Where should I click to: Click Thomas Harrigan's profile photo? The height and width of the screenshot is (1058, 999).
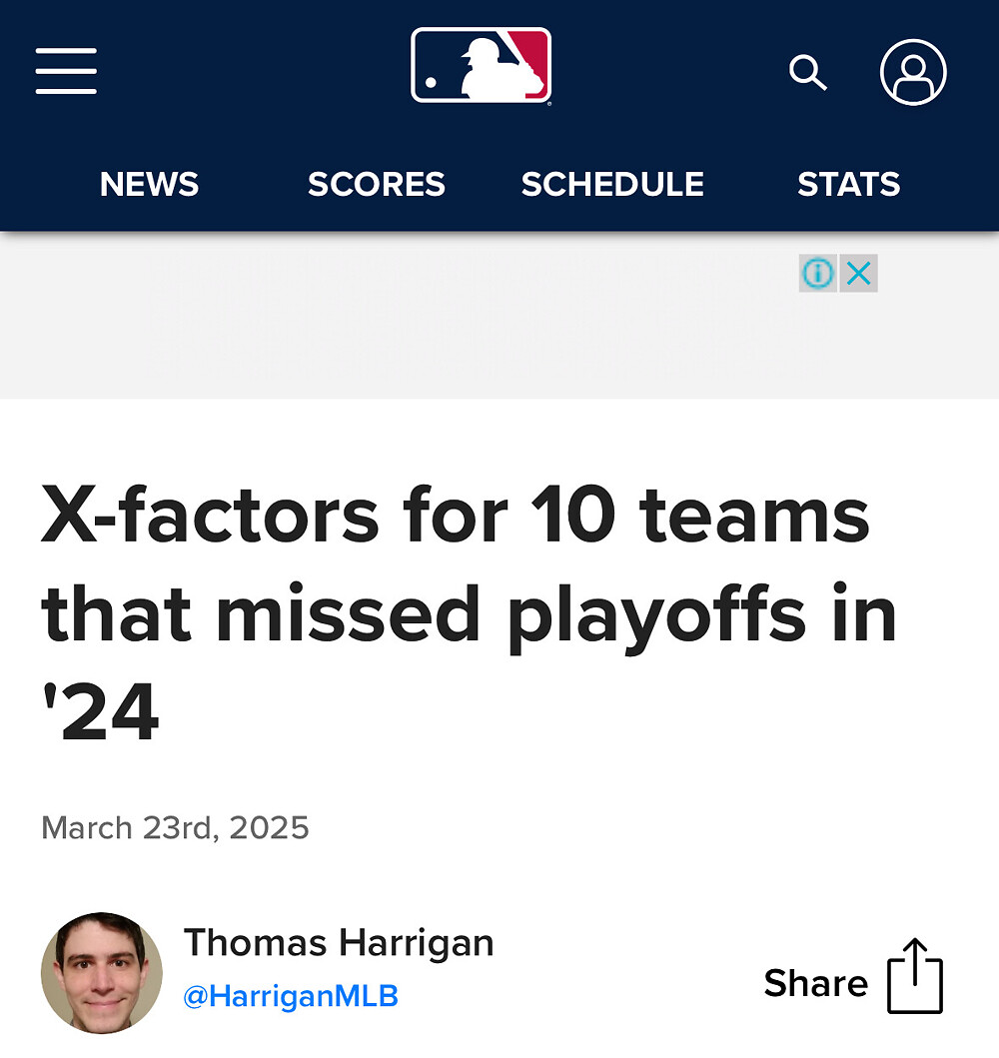(x=101, y=973)
